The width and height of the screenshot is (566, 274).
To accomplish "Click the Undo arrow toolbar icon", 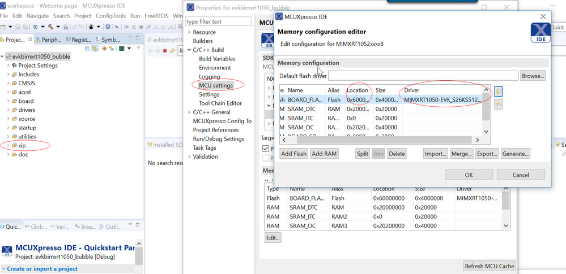I will click(x=75, y=27).
